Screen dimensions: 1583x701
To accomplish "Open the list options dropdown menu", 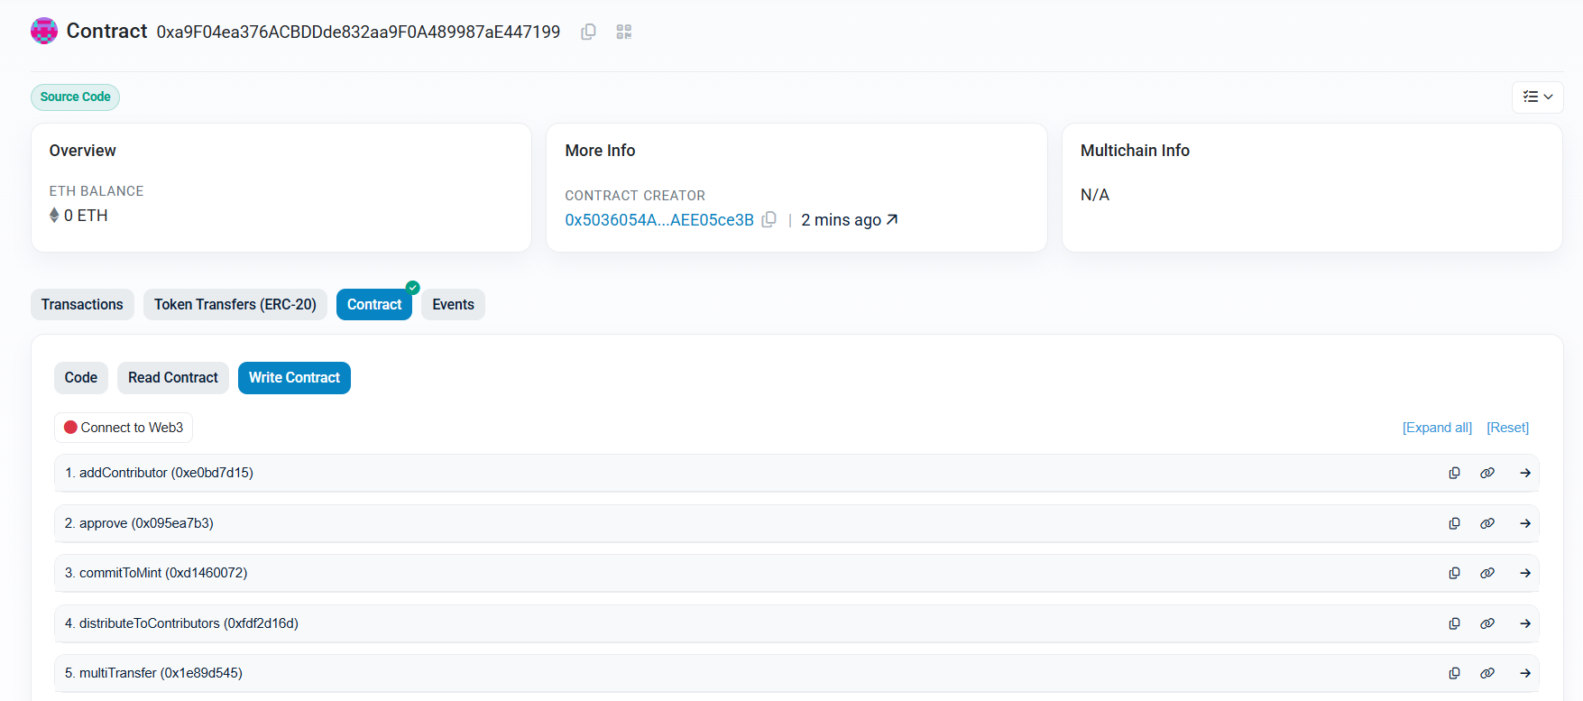I will pos(1537,97).
